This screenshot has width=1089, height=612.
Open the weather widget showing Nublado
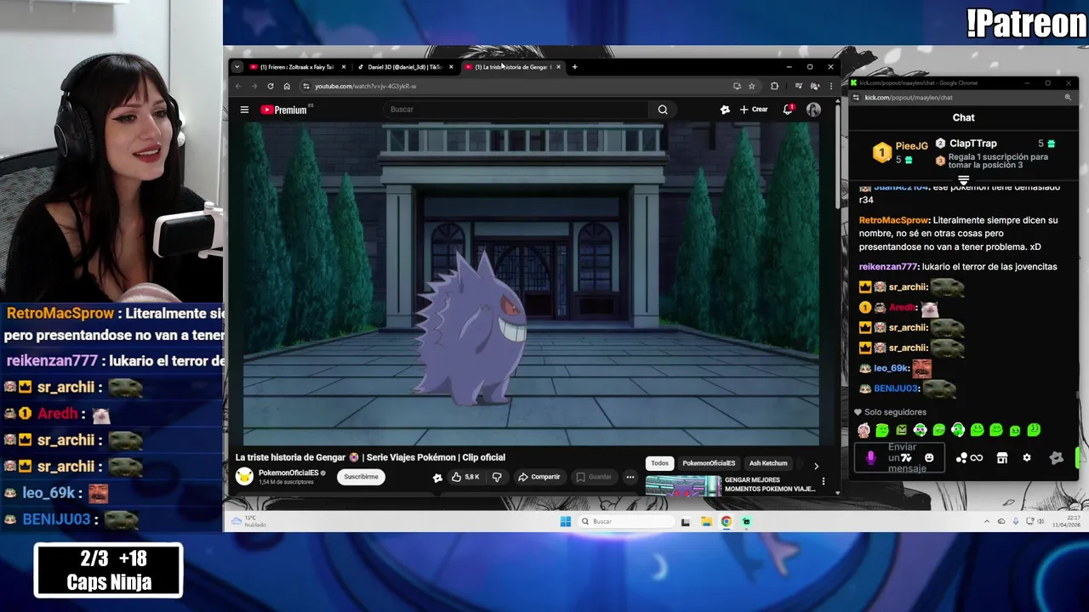coord(248,522)
